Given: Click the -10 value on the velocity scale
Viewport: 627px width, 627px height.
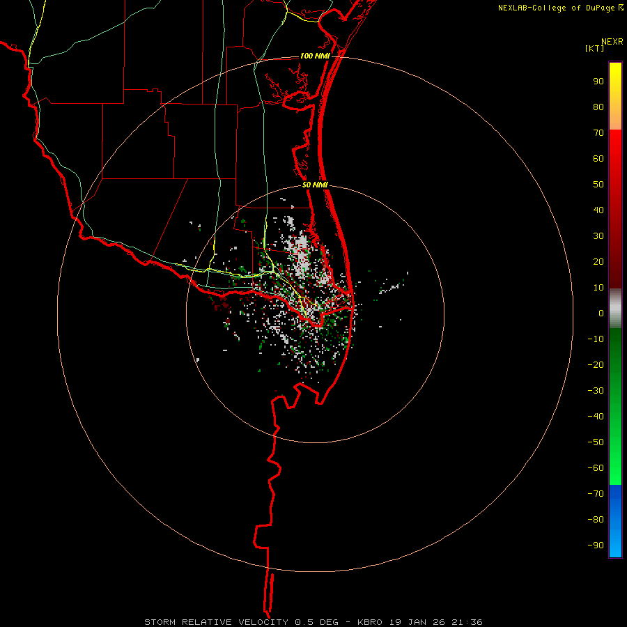Looking at the screenshot, I should click(596, 339).
